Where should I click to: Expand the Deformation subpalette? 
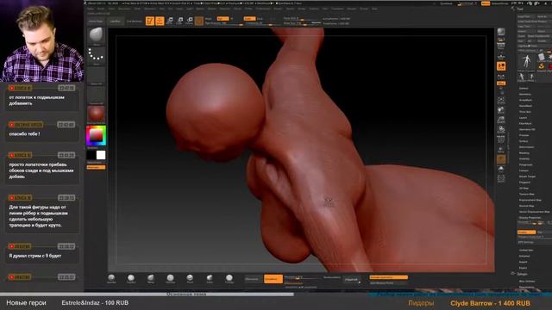click(x=526, y=147)
